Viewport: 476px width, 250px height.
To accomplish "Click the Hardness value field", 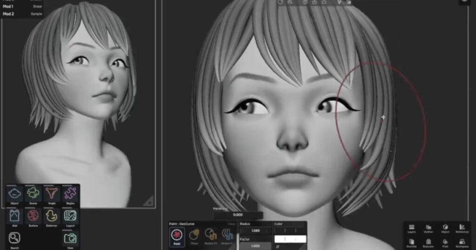I will pos(238,215).
